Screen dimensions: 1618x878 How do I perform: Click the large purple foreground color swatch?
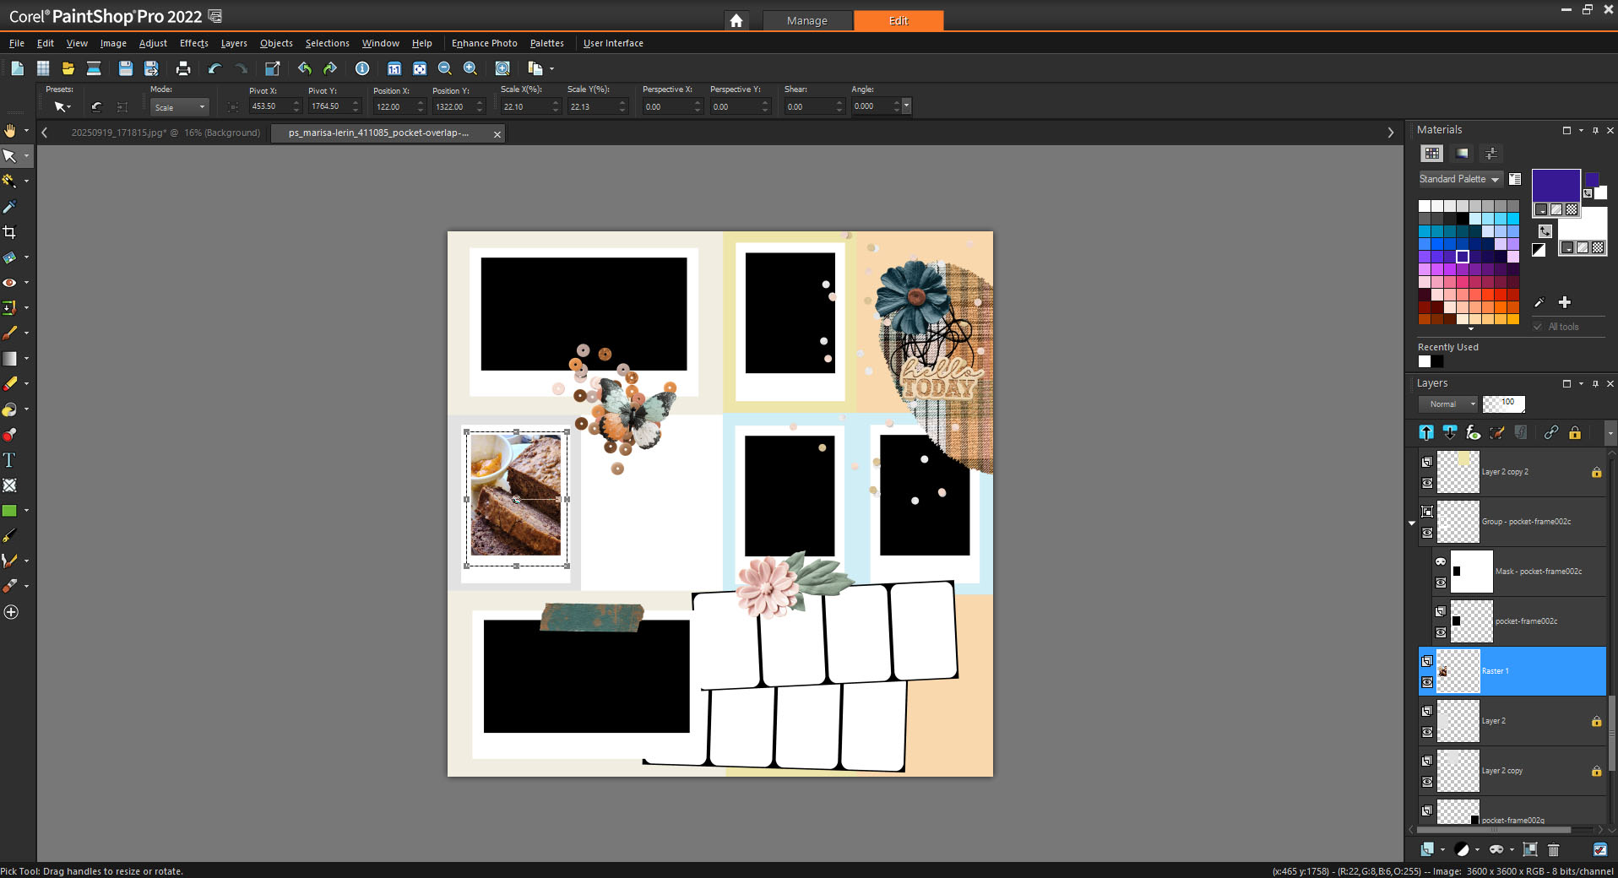(x=1555, y=185)
